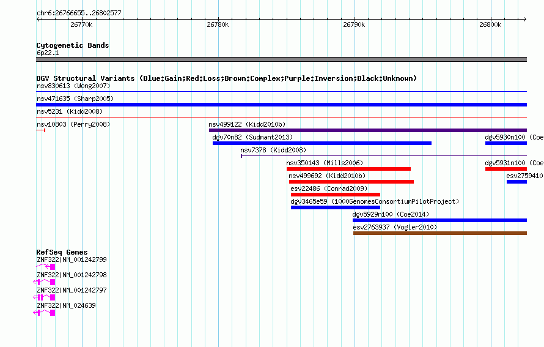The width and height of the screenshot is (544, 347).
Task: Click the 6p22.1 band label
Action: point(48,53)
